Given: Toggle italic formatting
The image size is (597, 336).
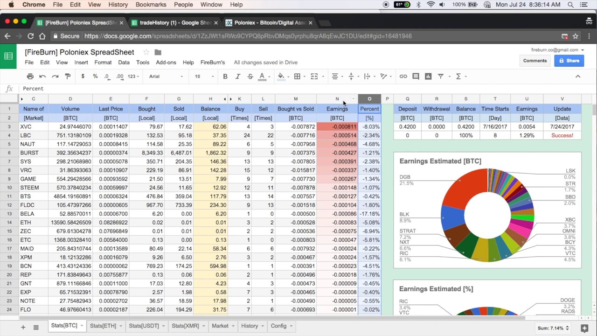Looking at the screenshot, I should [238, 76].
